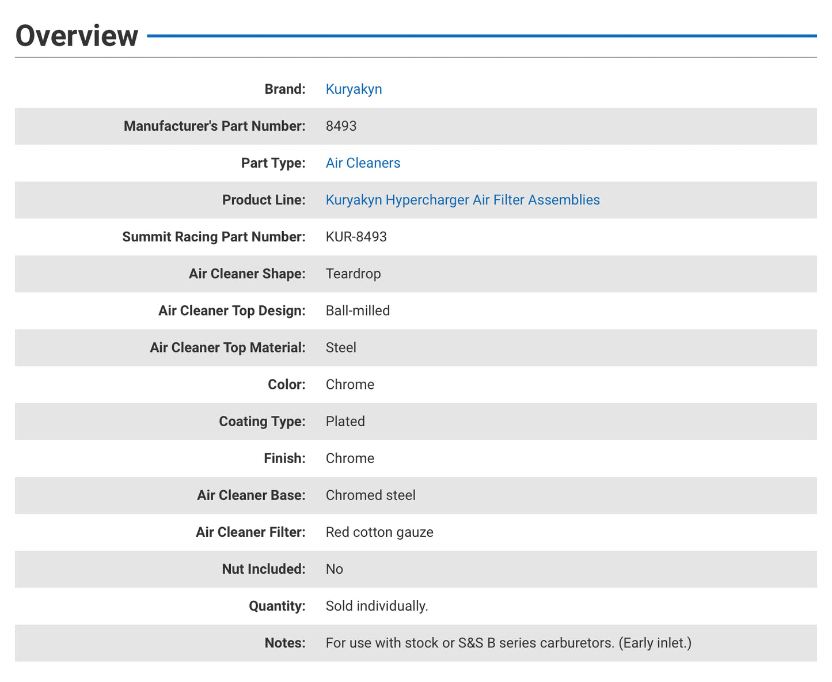Viewport: 832px width, 682px height.
Task: Click the Steel top material value
Action: [341, 347]
